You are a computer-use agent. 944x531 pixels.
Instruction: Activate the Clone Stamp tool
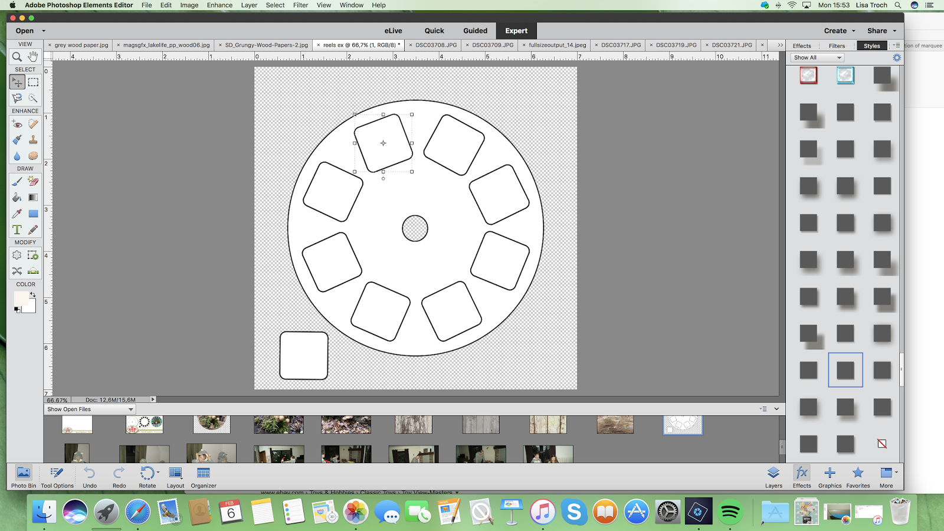33,140
